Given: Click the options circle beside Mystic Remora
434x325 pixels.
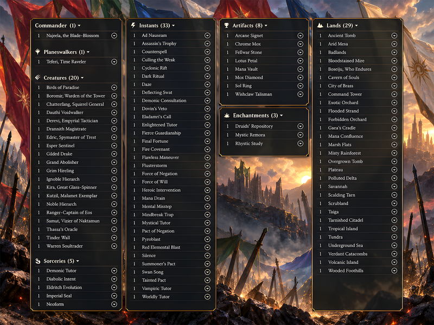Looking at the screenshot, I should [x=301, y=135].
